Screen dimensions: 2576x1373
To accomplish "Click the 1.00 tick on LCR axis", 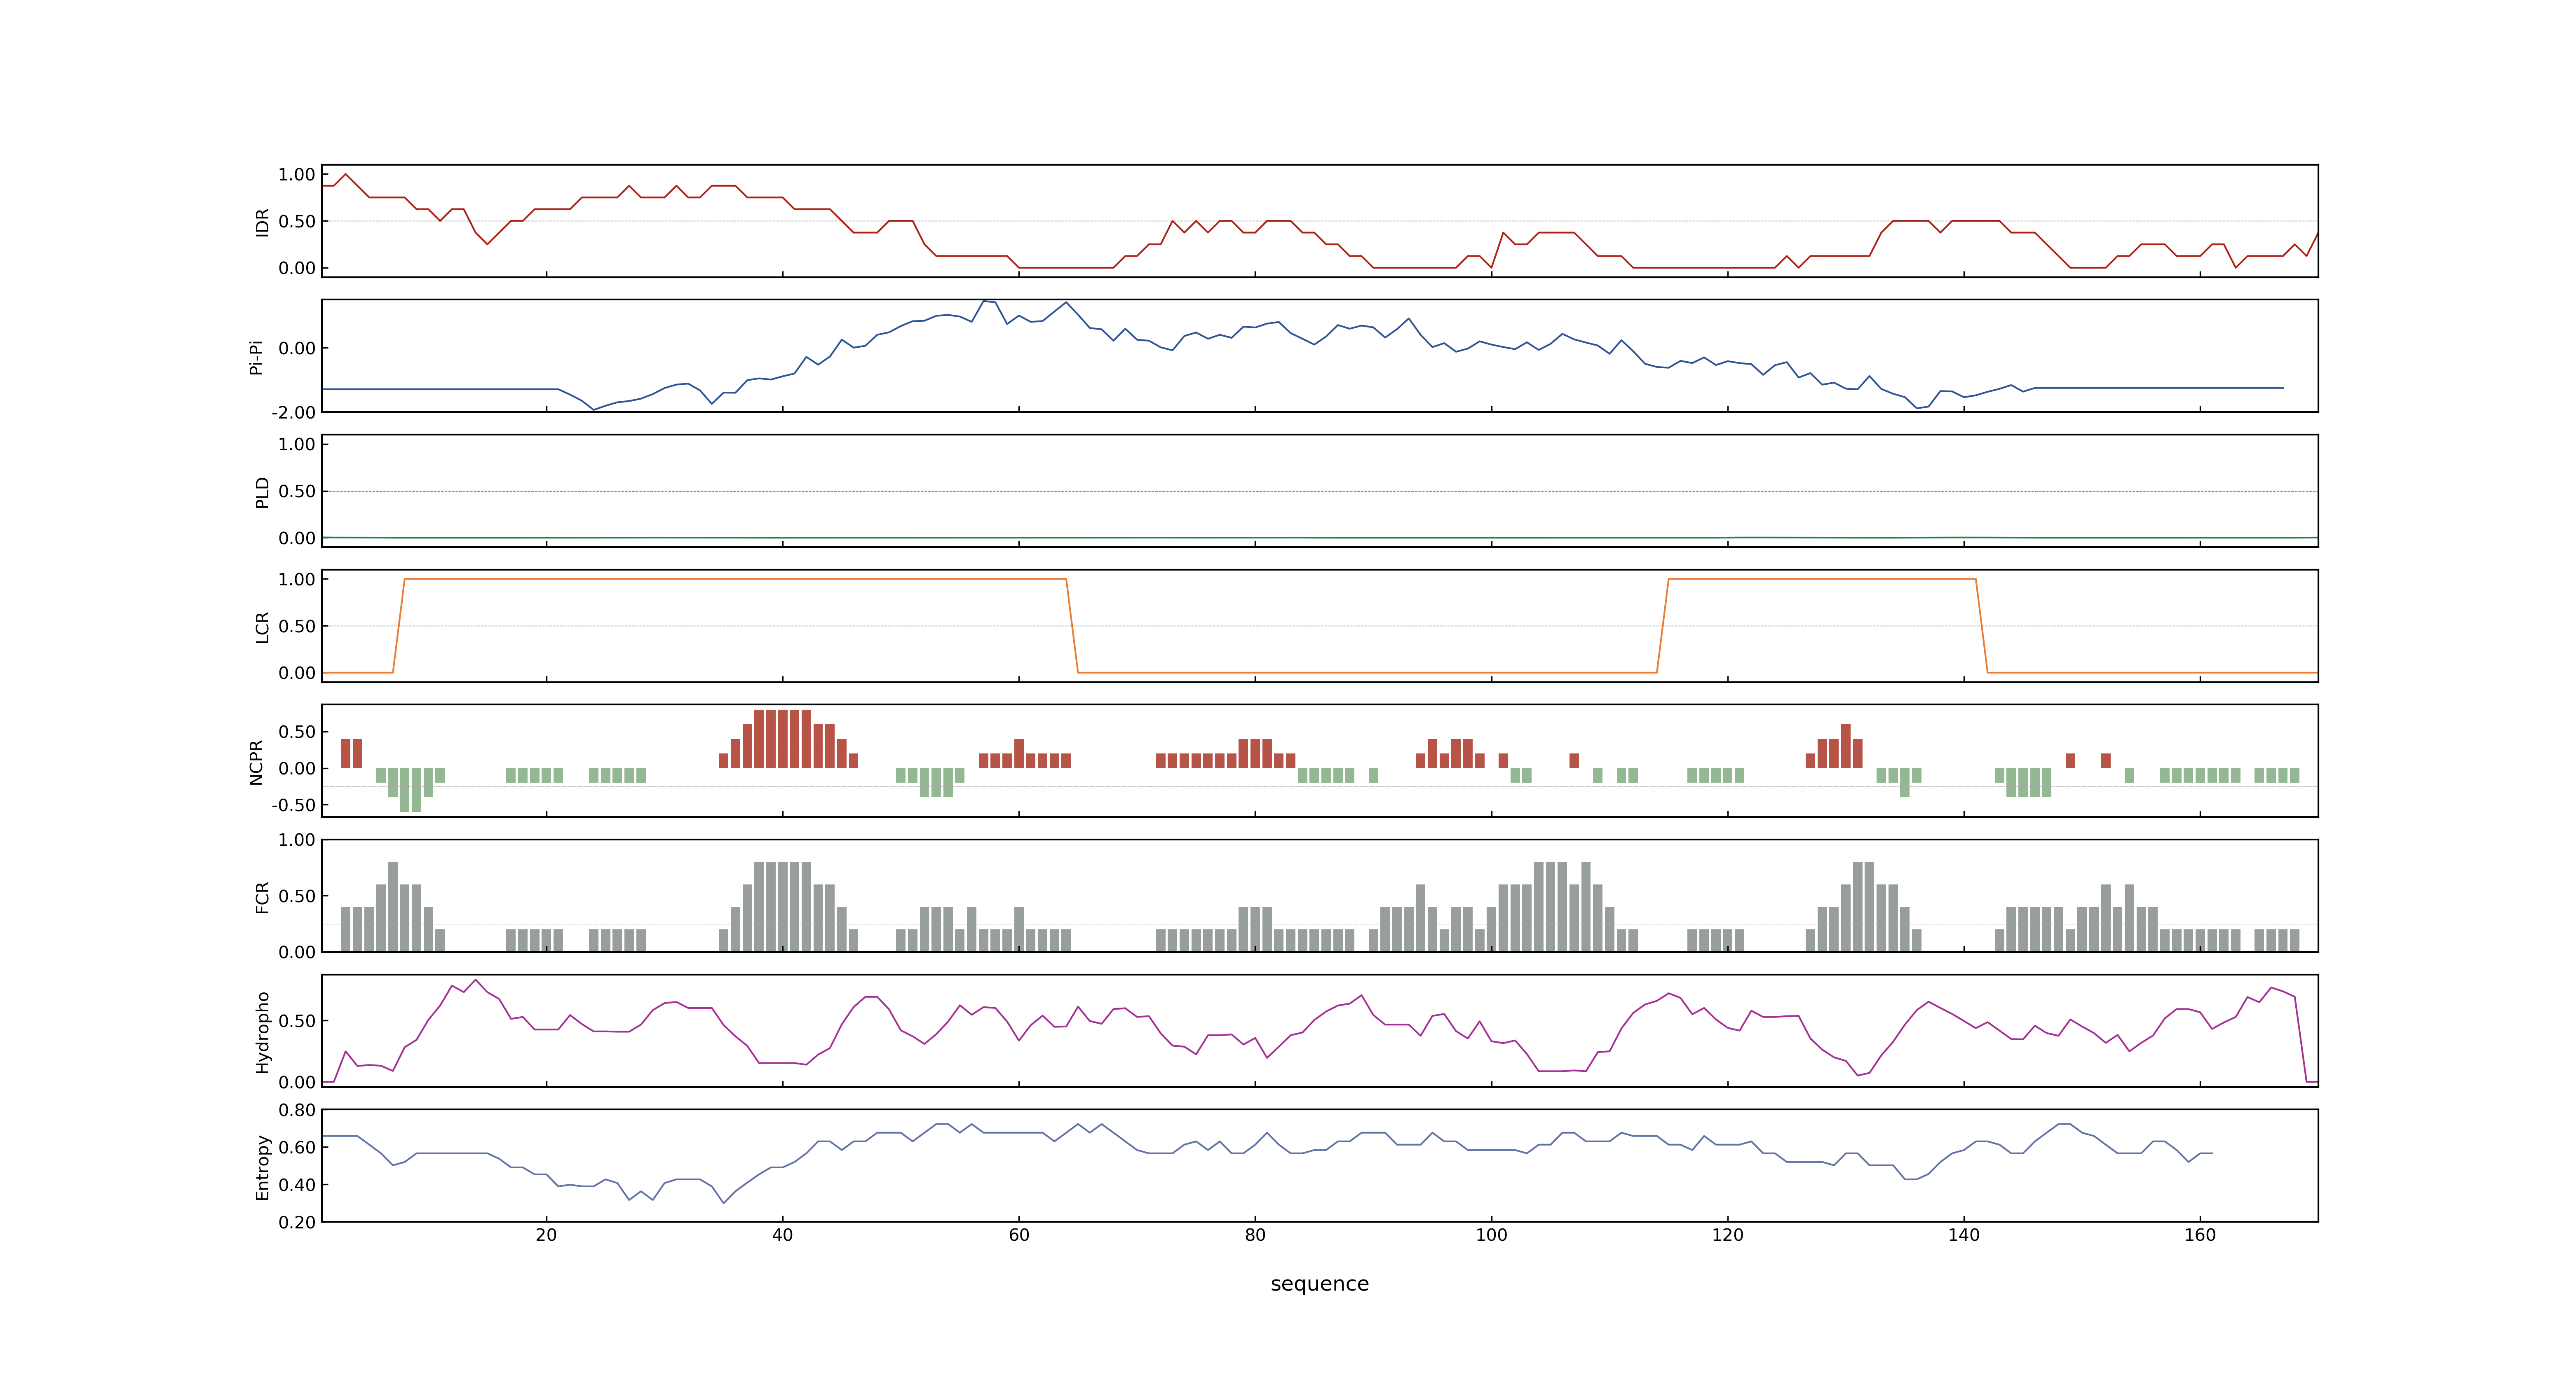I will pos(297,580).
